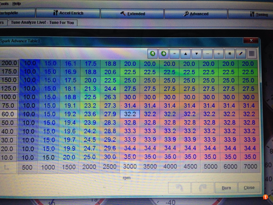The width and height of the screenshot is (273, 205).
Task: Select the 50.0 load axis field
Action: coord(8,123)
